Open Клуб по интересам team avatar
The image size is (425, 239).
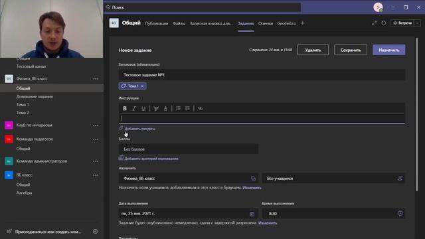[x=9, y=125]
